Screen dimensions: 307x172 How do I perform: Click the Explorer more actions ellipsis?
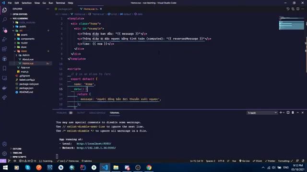pos(48,9)
